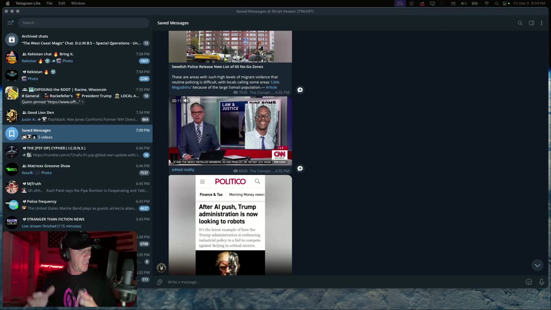Open the three-dot more options menu
The width and height of the screenshot is (551, 310).
tap(542, 23)
